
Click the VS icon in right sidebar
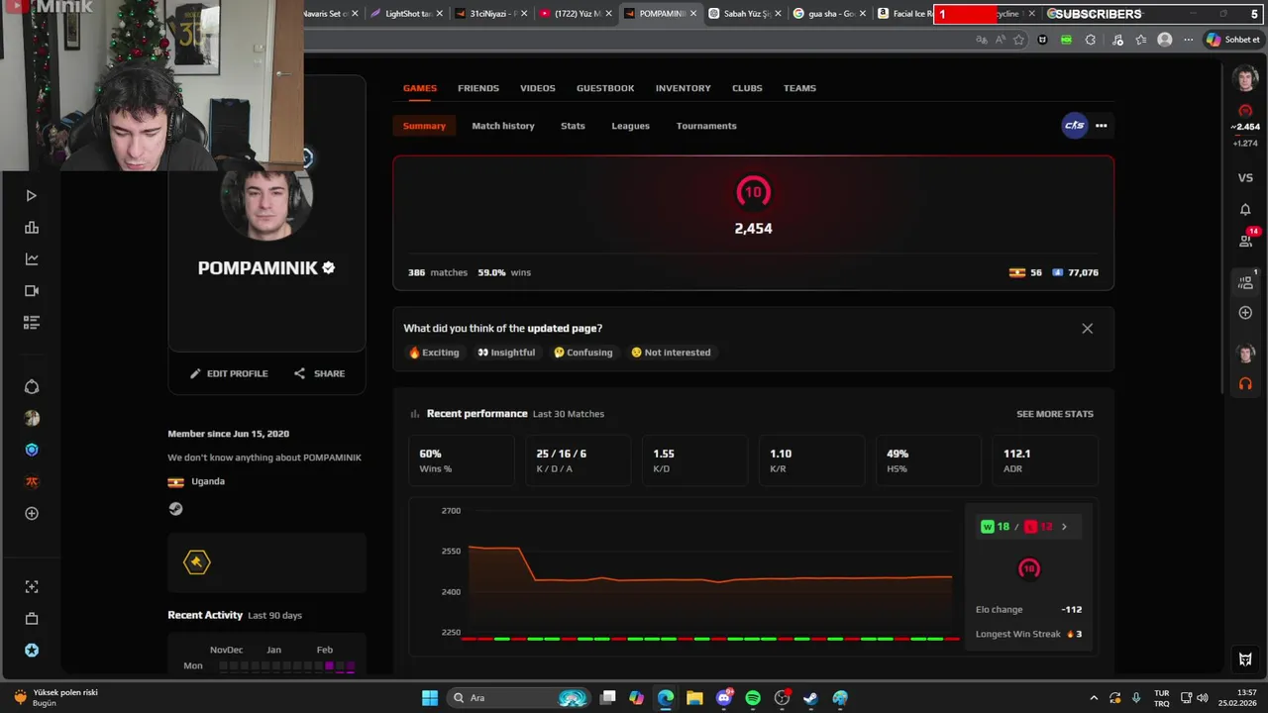pos(1245,178)
